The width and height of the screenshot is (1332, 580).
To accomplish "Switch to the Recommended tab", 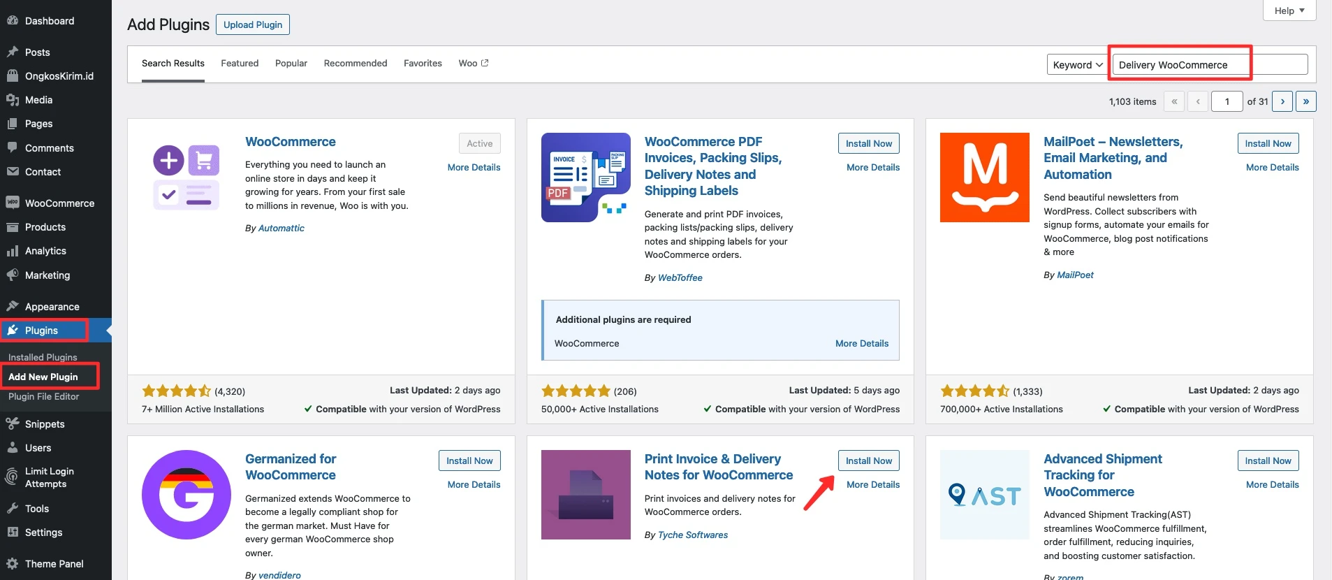I will click(x=356, y=63).
